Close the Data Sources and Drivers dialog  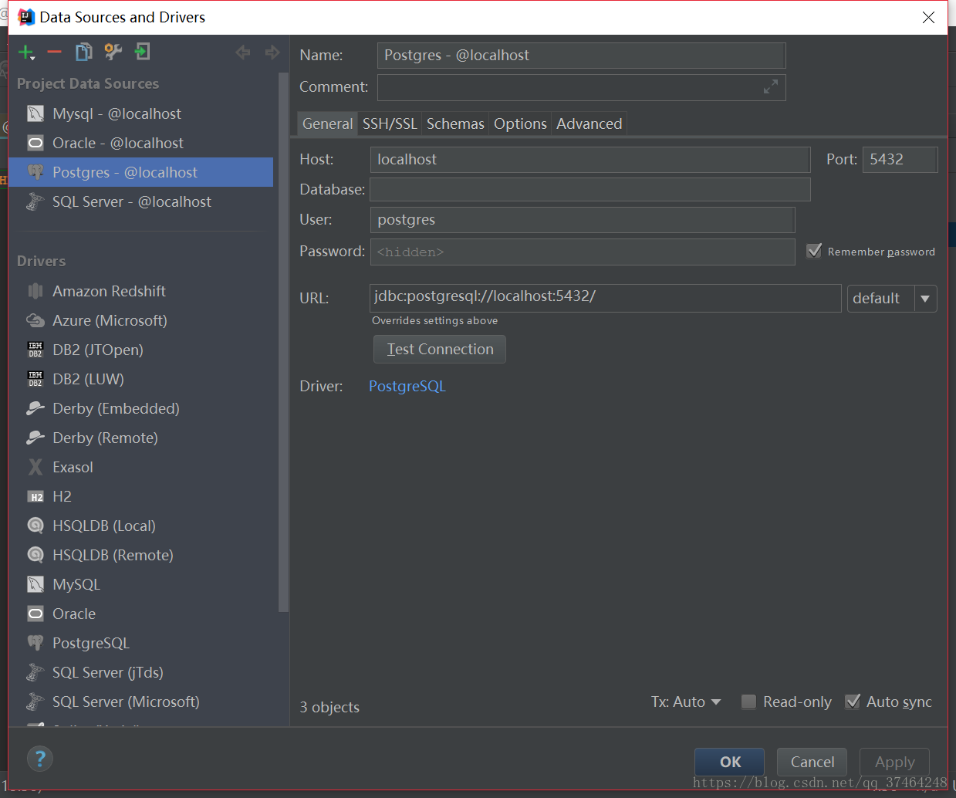click(x=928, y=17)
